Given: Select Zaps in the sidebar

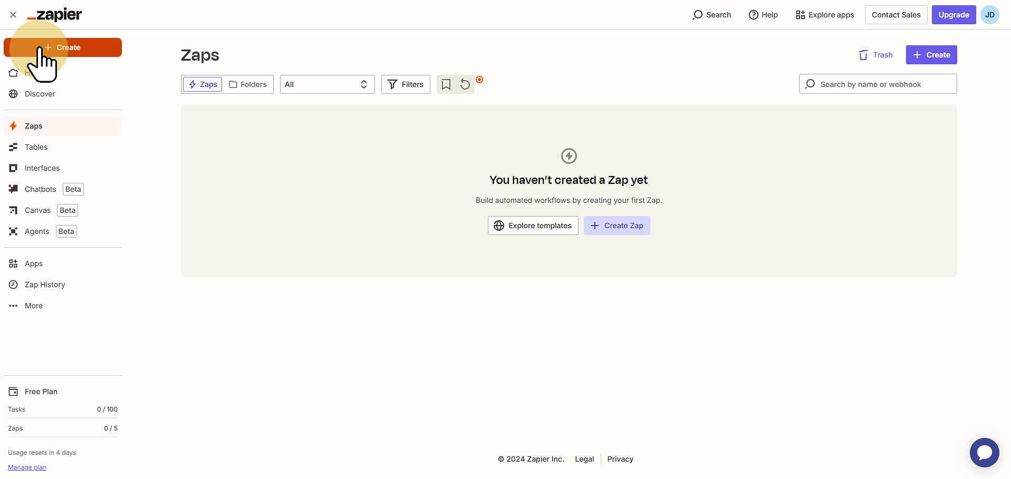Looking at the screenshot, I should [x=63, y=126].
